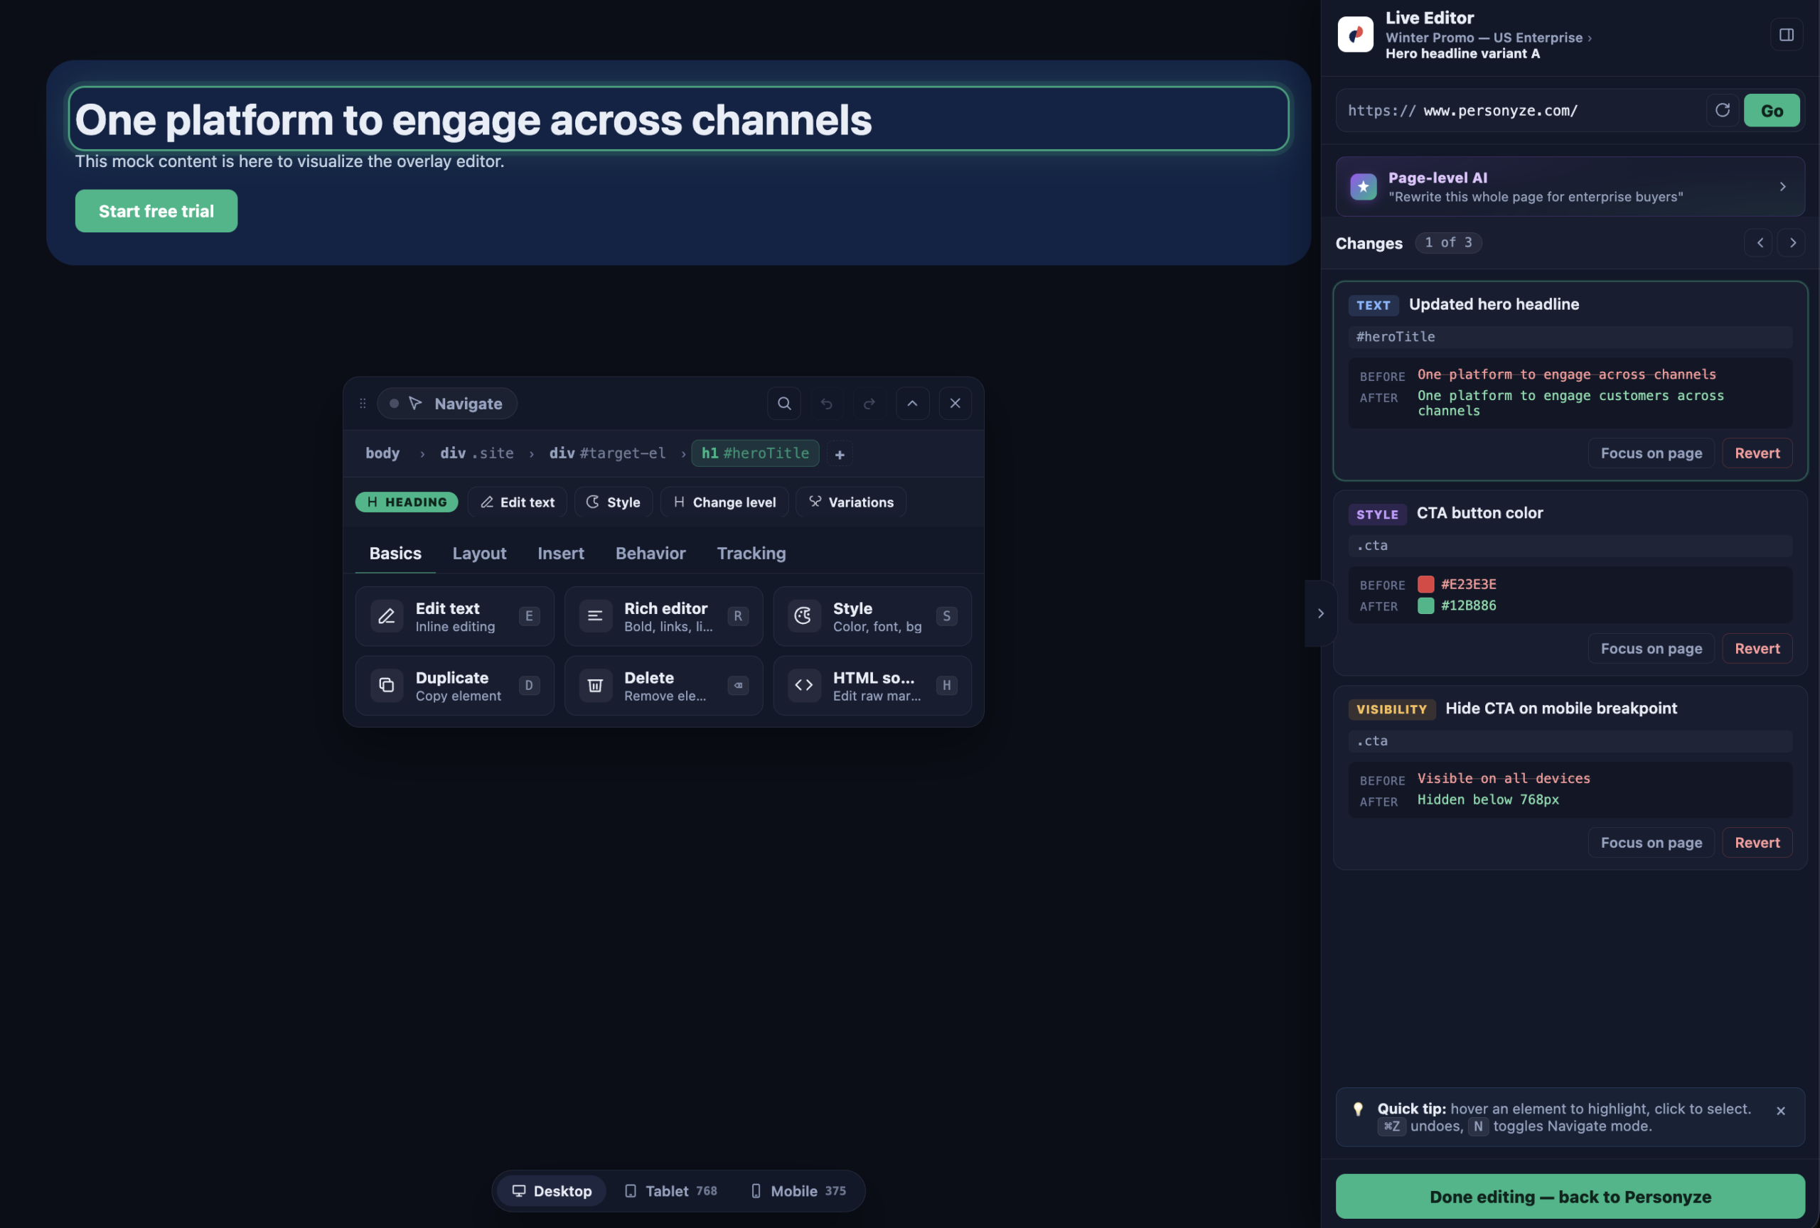This screenshot has height=1228, width=1820.
Task: Add breadcrumb with the plus button
Action: pos(840,454)
